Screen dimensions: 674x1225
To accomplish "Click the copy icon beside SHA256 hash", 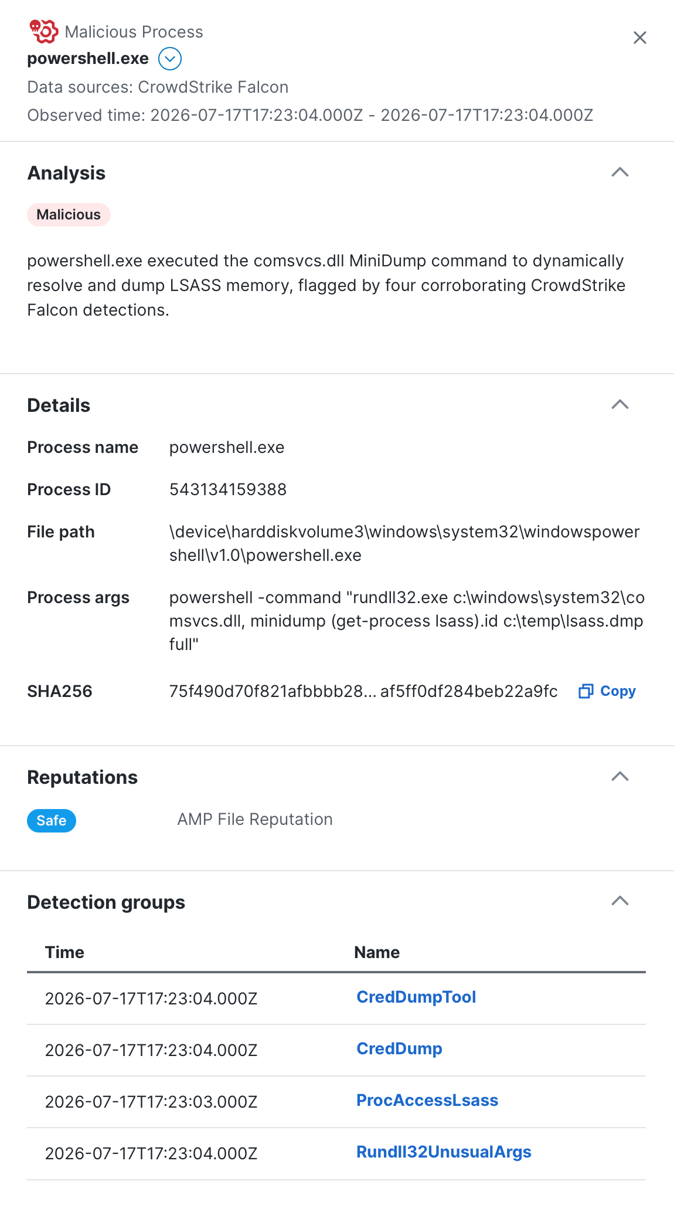I will 586,691.
